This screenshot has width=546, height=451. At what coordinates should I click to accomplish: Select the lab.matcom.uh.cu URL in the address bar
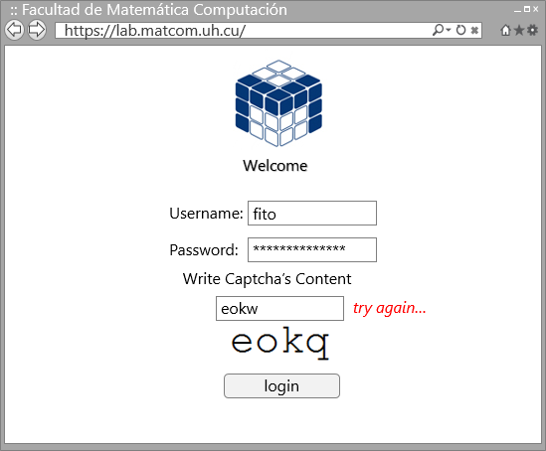155,31
